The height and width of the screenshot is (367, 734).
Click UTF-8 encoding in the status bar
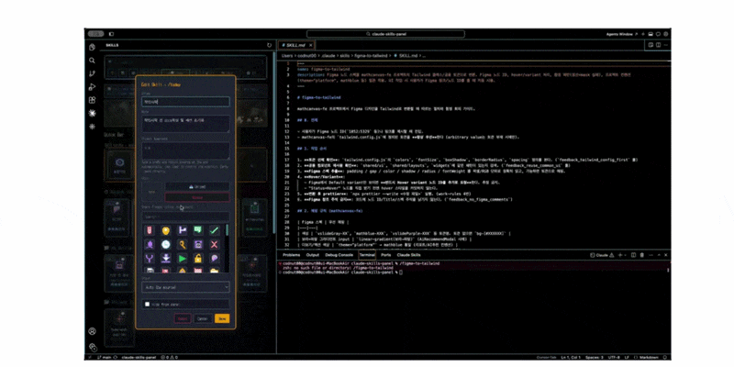tap(612, 357)
